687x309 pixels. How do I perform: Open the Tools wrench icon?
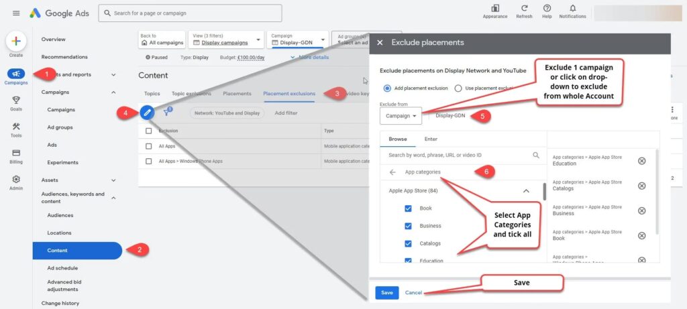[x=16, y=127]
